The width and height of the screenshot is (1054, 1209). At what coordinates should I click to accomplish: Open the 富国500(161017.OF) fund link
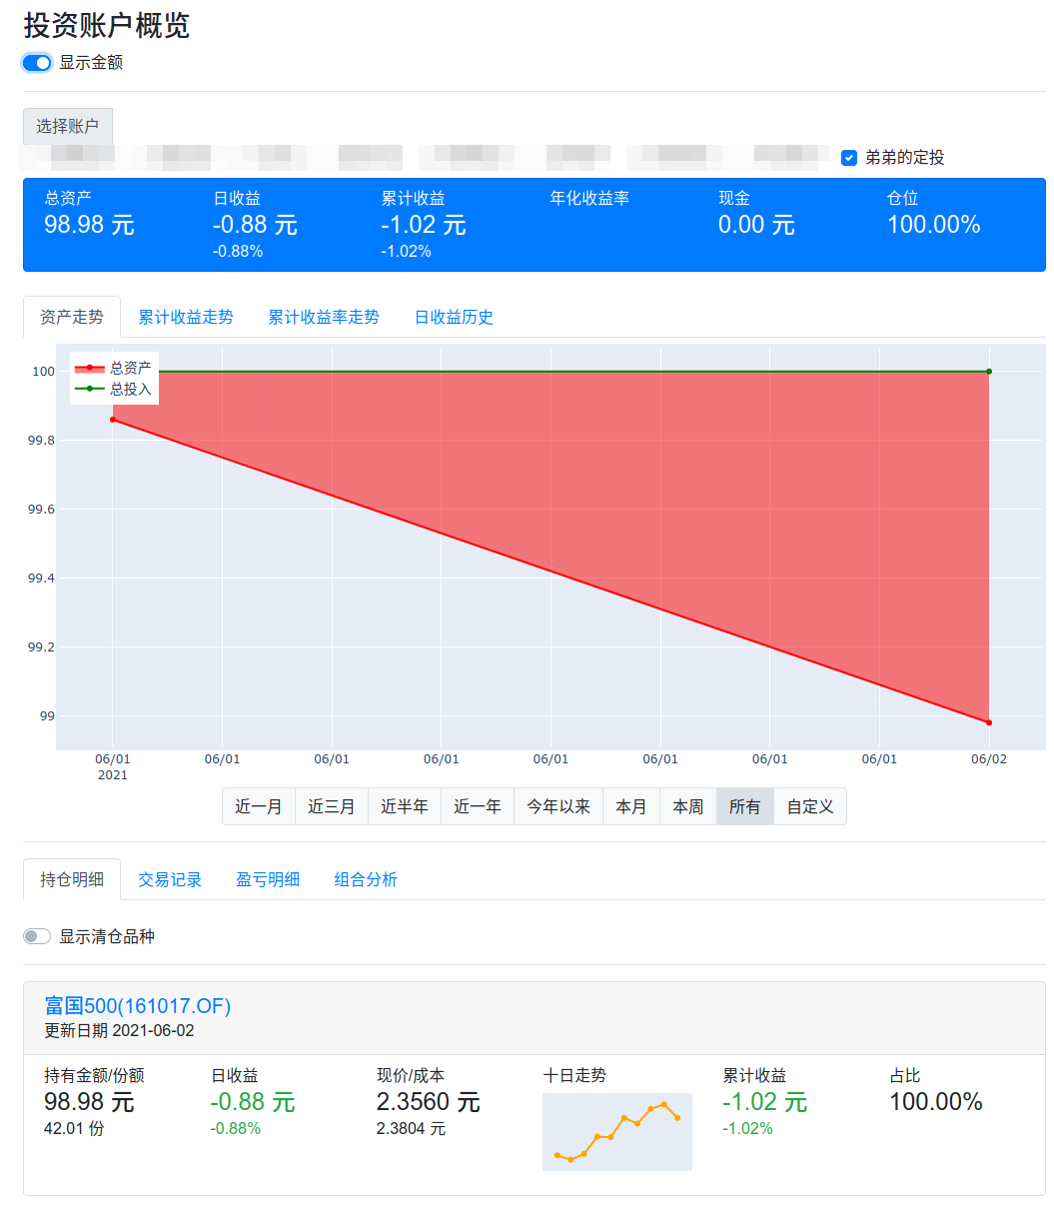click(x=138, y=1006)
